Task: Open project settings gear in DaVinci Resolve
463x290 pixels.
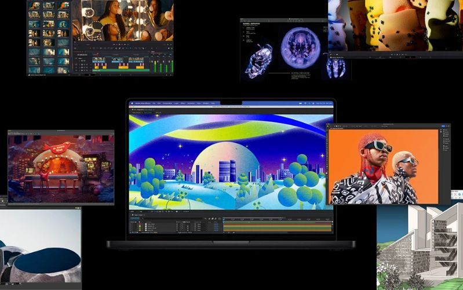Action: [x=171, y=75]
